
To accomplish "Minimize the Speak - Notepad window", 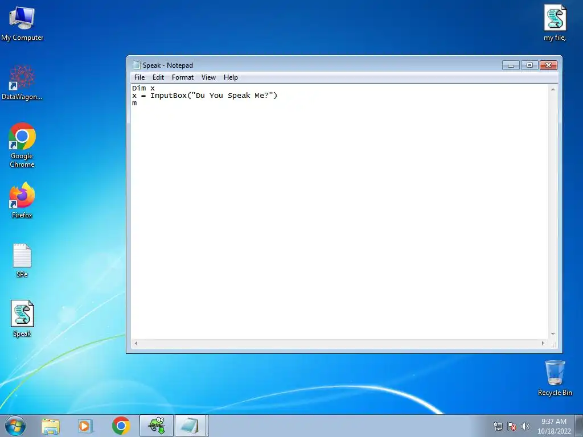I will (511, 65).
